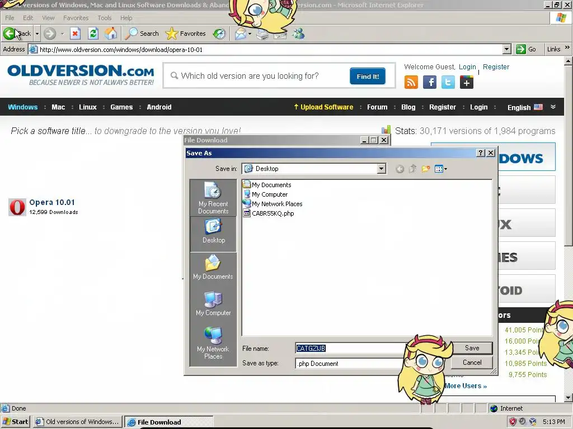
Task: Click the Go button
Action: tap(526, 49)
